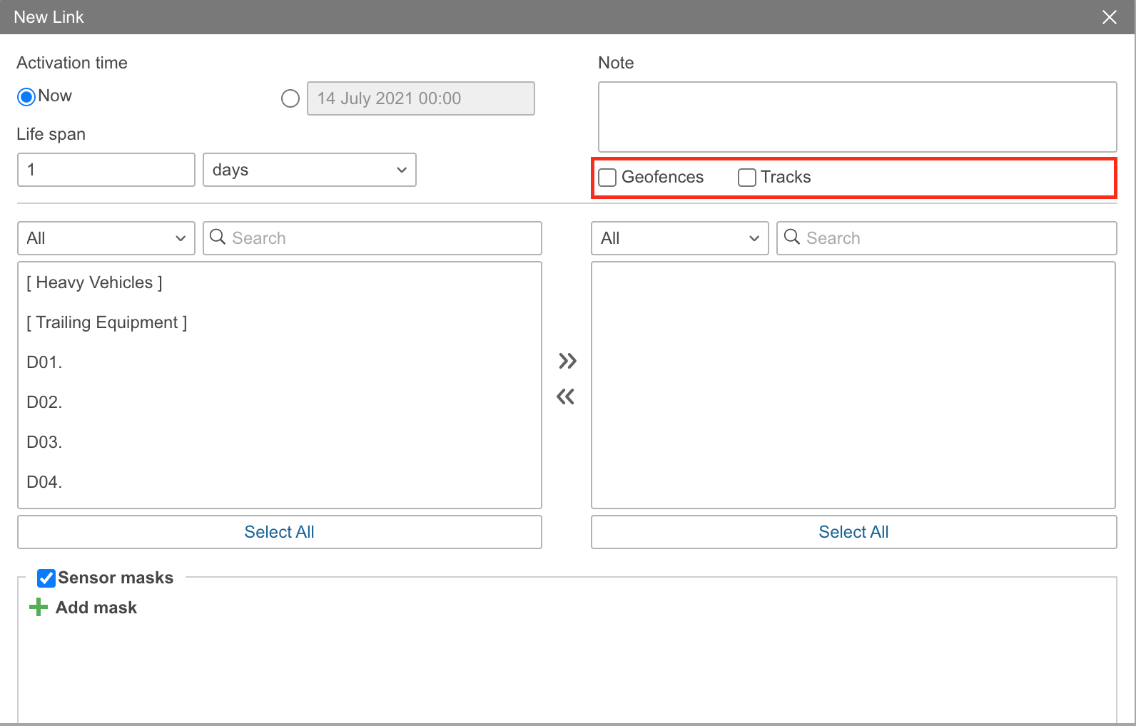This screenshot has width=1136, height=726.
Task: Click inside the Note text area
Action: (x=857, y=117)
